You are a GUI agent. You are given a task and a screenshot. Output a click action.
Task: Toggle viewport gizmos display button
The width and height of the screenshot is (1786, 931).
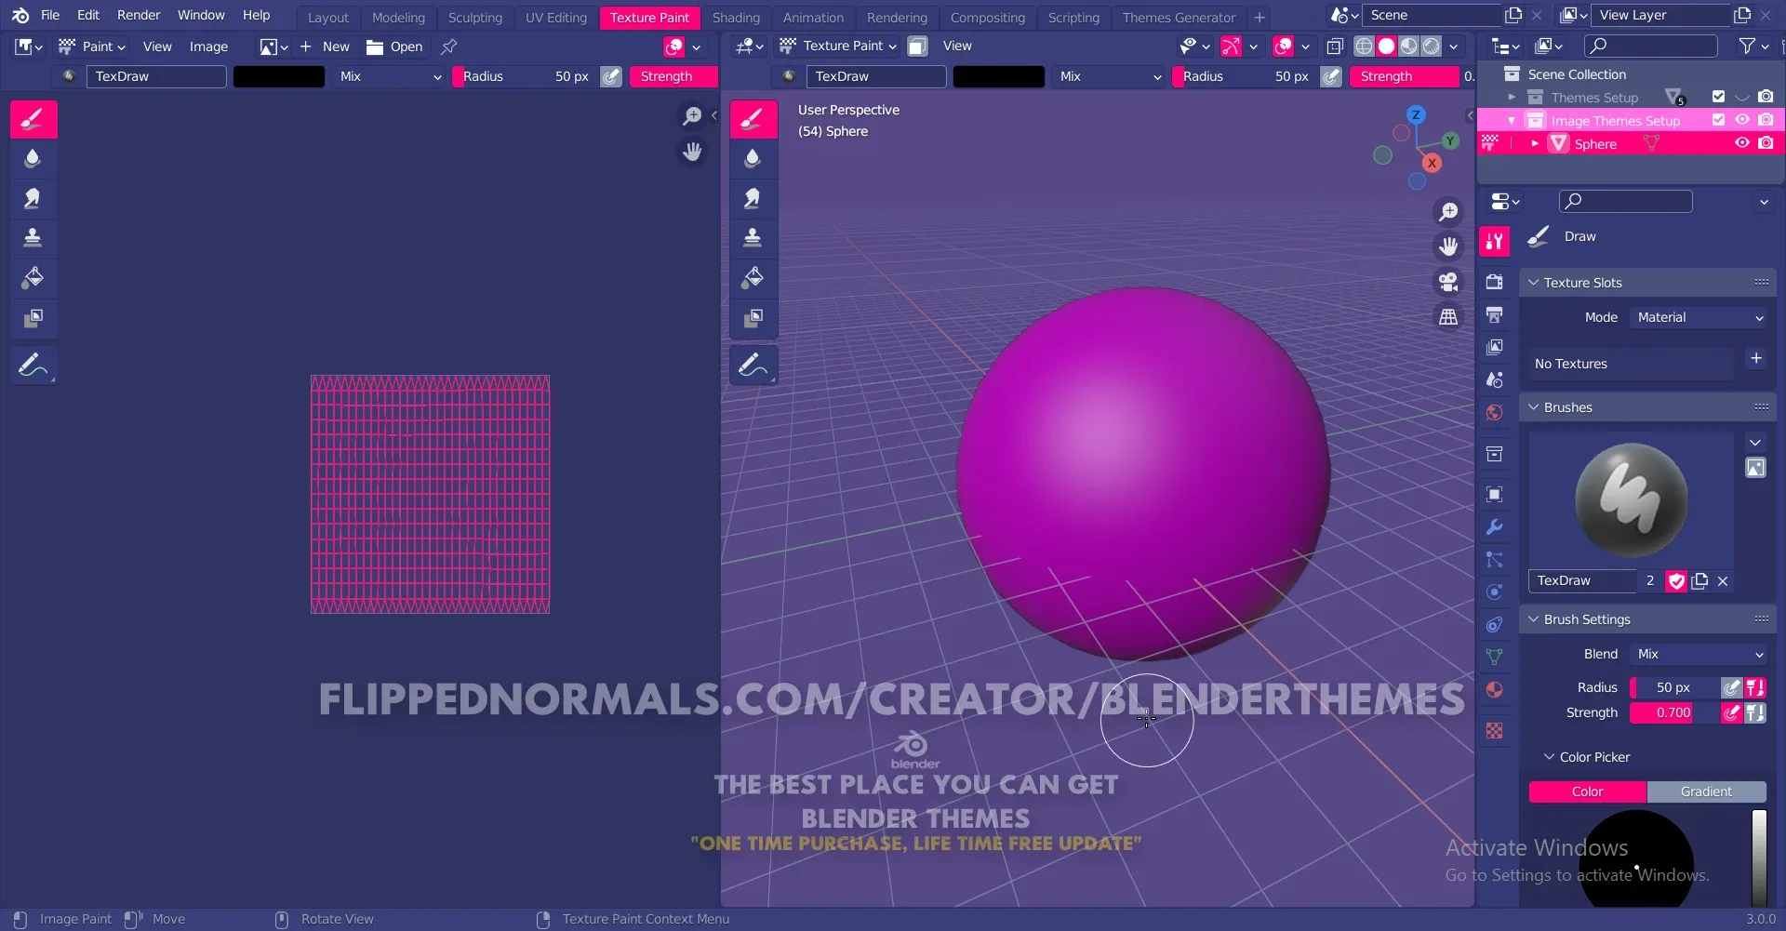(1231, 46)
